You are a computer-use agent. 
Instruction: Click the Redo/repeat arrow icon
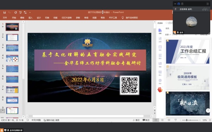tap(16, 12)
